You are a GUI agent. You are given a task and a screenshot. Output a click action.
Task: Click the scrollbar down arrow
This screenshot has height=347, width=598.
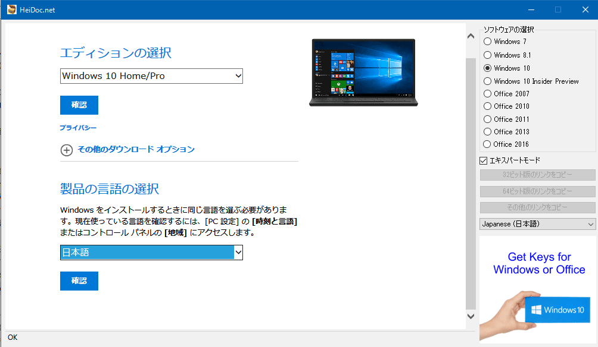coord(471,316)
